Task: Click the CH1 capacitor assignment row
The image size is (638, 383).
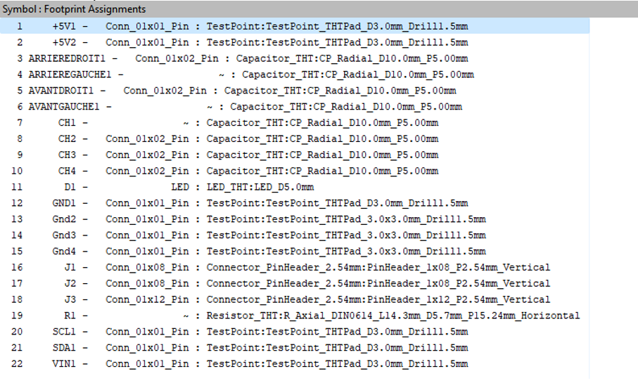Action: 281,123
